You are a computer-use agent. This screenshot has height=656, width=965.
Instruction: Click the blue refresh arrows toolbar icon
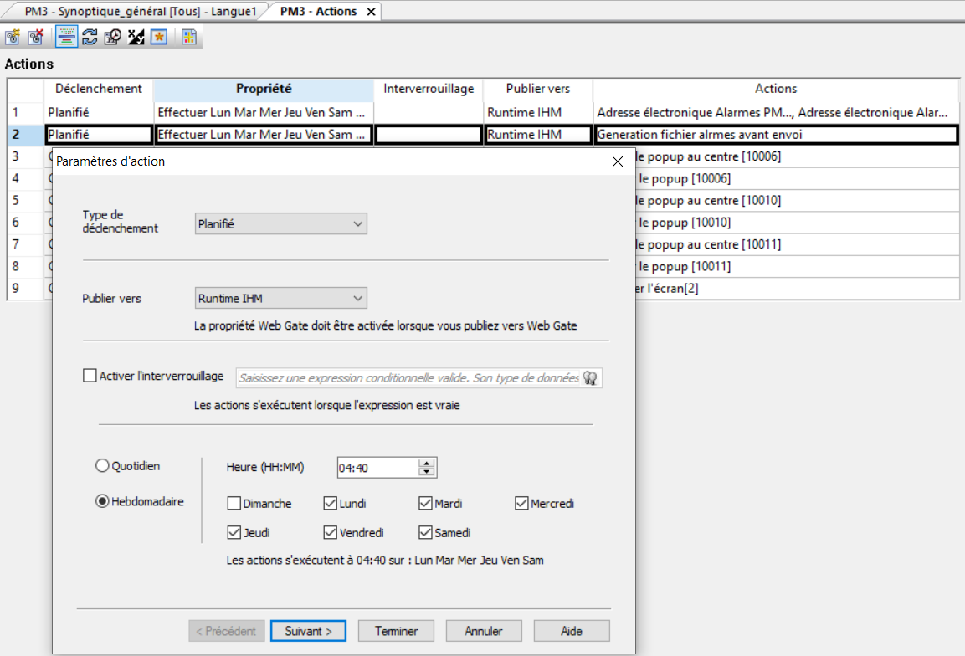coord(90,37)
